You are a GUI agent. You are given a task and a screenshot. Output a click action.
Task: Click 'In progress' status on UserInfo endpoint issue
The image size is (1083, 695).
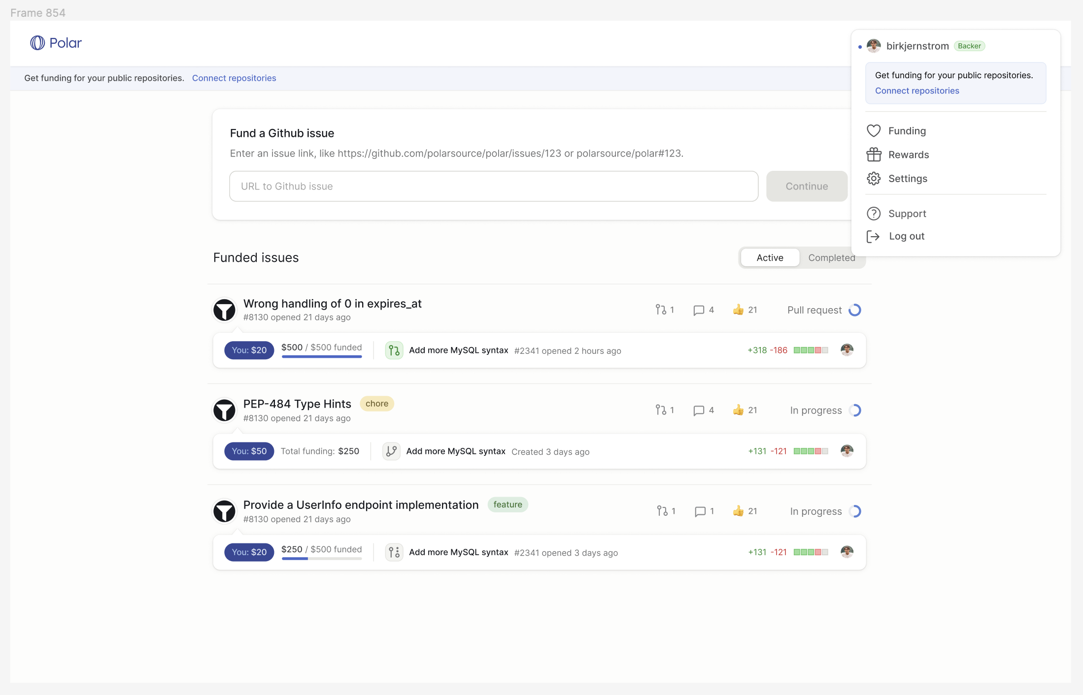pos(816,511)
